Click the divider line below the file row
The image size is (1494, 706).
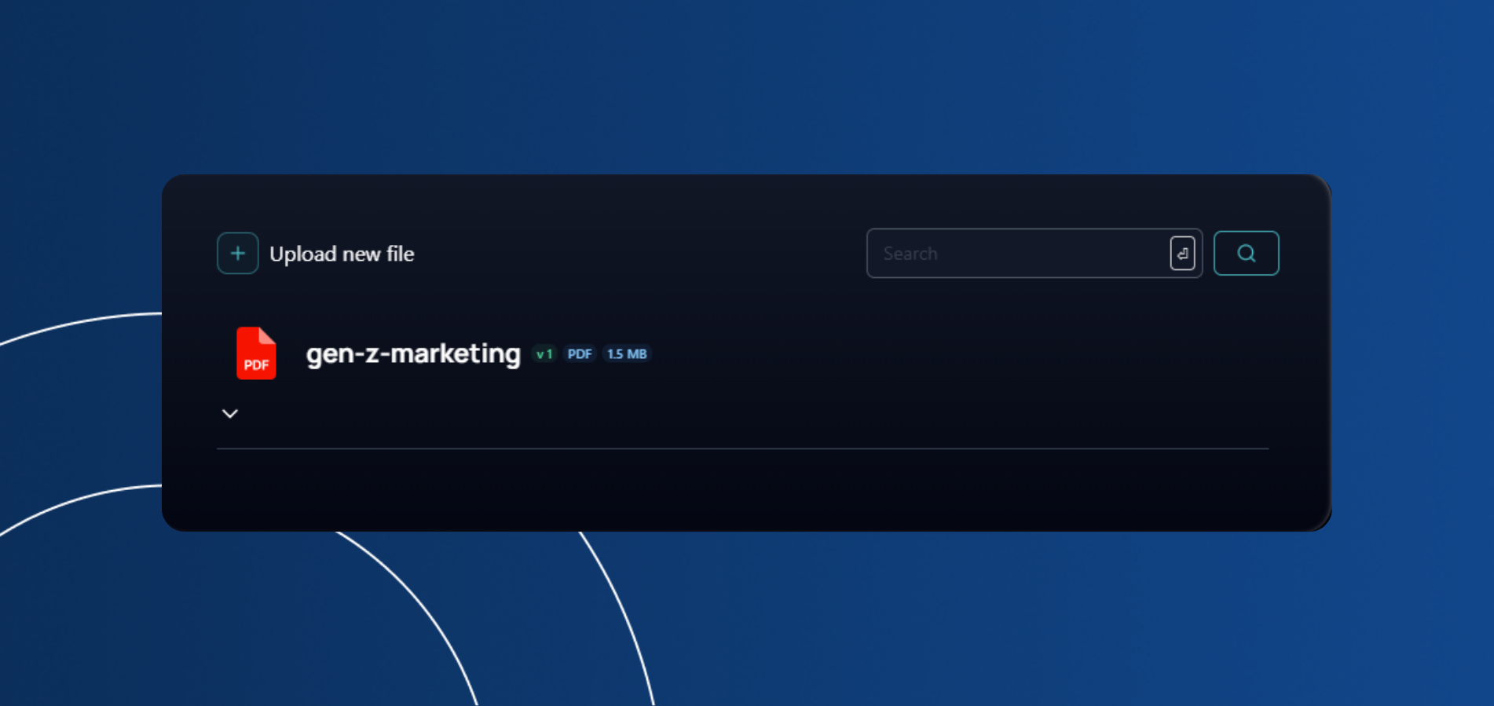[x=742, y=448]
